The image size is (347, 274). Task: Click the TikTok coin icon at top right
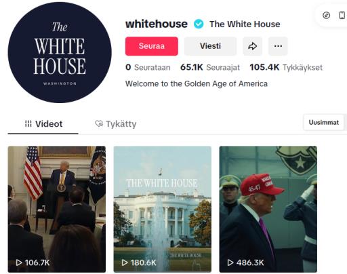point(326,16)
